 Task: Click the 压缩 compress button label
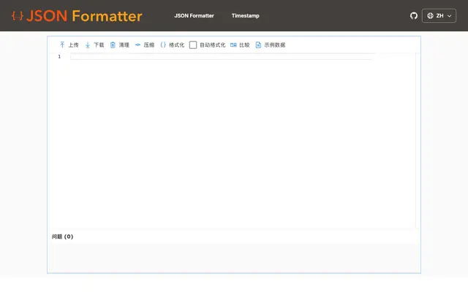pyautogui.click(x=149, y=45)
